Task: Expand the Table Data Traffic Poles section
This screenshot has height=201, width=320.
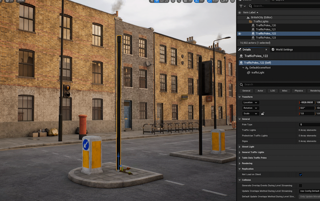Action: pyautogui.click(x=239, y=158)
